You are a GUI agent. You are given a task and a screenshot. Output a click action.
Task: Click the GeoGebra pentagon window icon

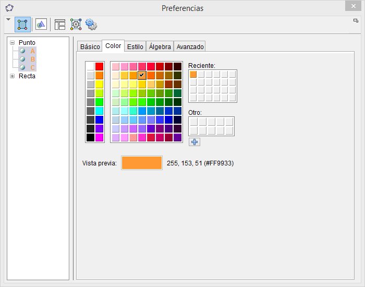(9, 8)
